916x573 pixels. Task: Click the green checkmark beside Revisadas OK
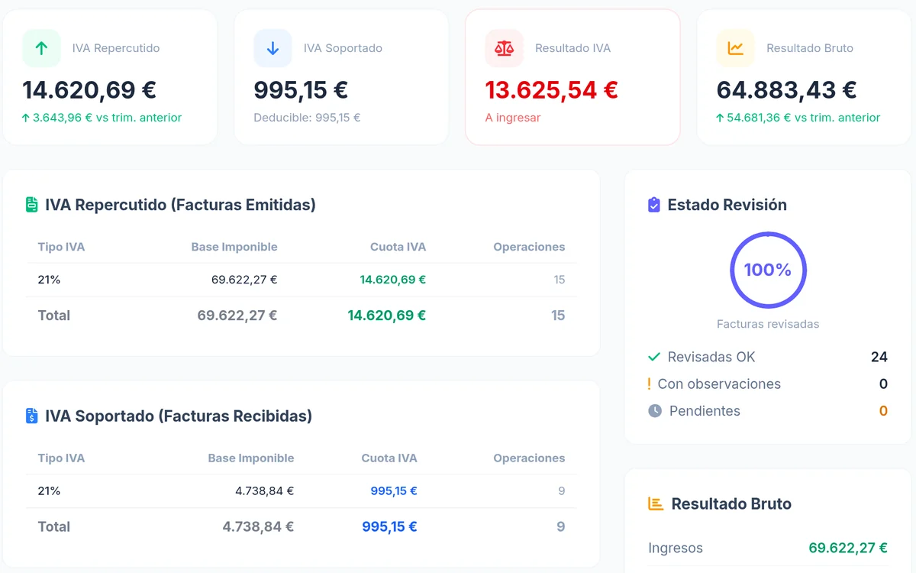[x=653, y=357]
